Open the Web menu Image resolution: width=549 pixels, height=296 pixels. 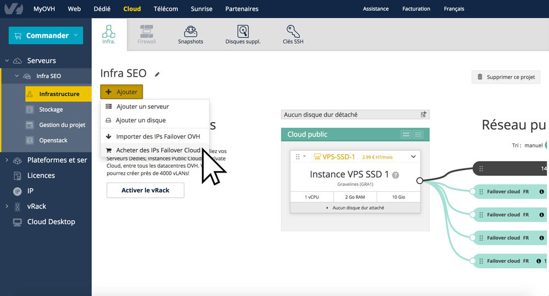(74, 9)
